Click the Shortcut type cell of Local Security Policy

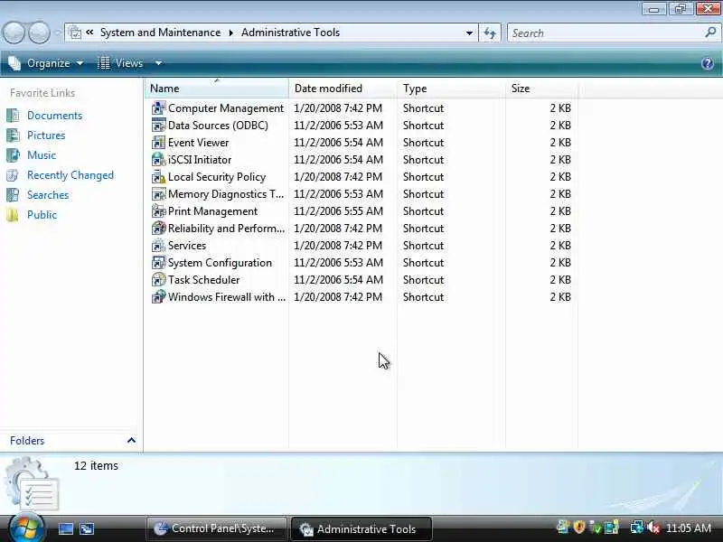pos(423,177)
